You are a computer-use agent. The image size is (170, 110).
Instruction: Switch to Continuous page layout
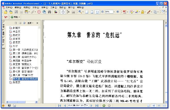154,105
